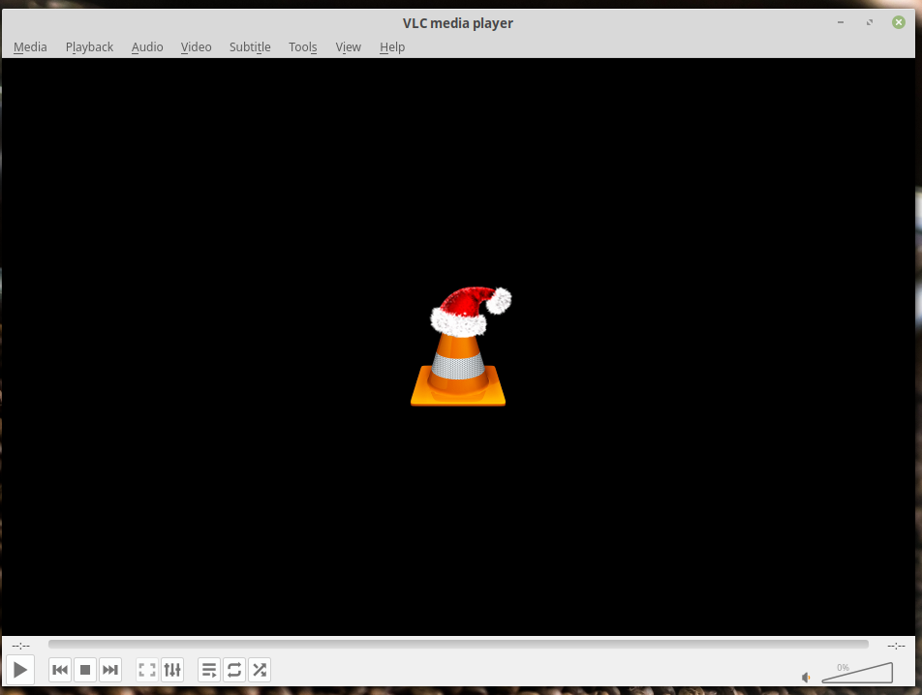The width and height of the screenshot is (922, 695).
Task: Open the Video menu
Action: pos(196,47)
